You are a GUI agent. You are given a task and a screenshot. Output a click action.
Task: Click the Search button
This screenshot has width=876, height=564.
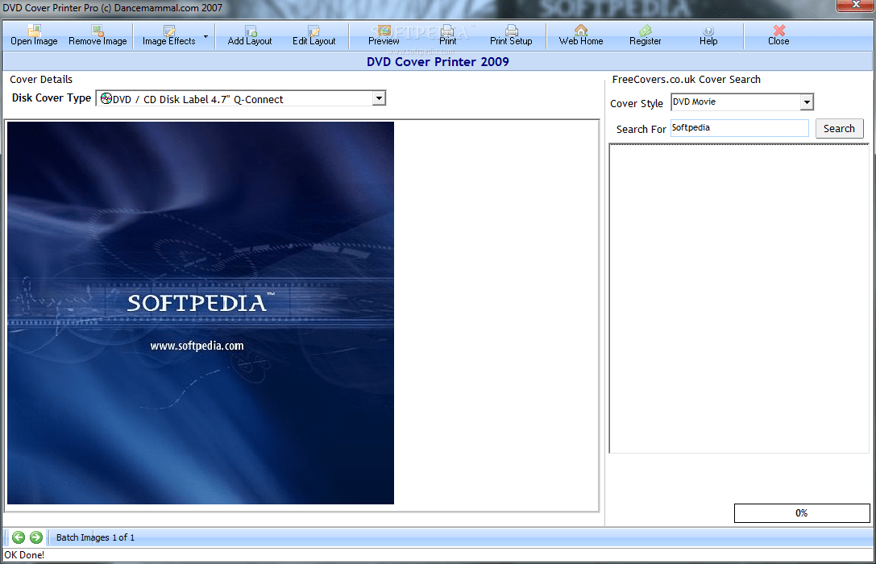[x=839, y=128]
